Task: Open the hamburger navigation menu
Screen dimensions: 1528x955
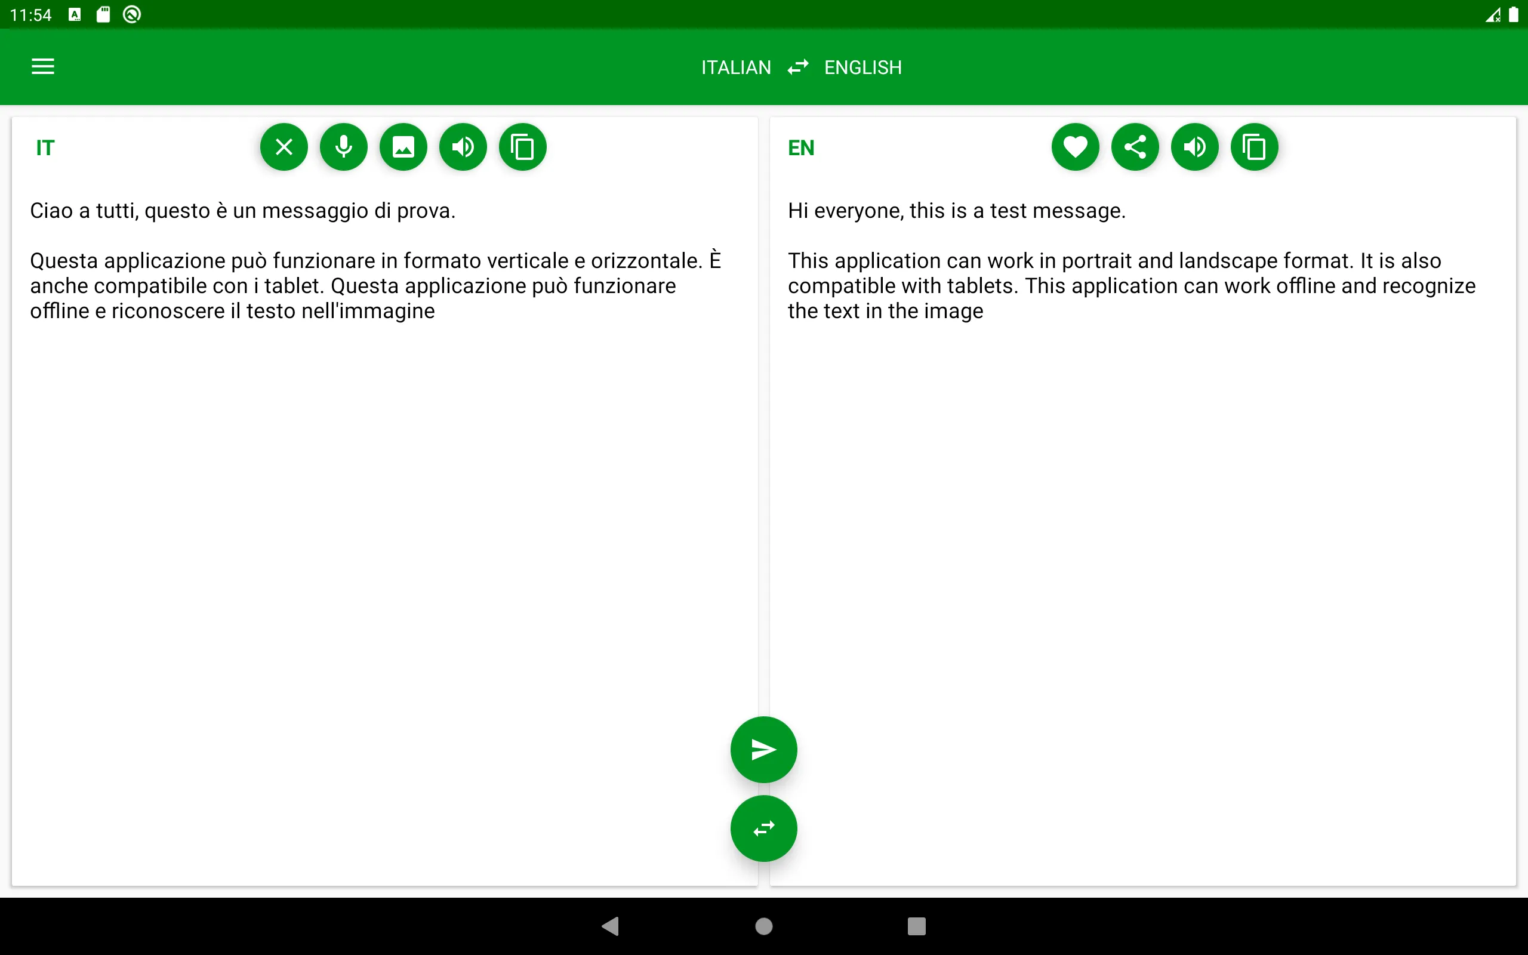Action: coord(43,67)
